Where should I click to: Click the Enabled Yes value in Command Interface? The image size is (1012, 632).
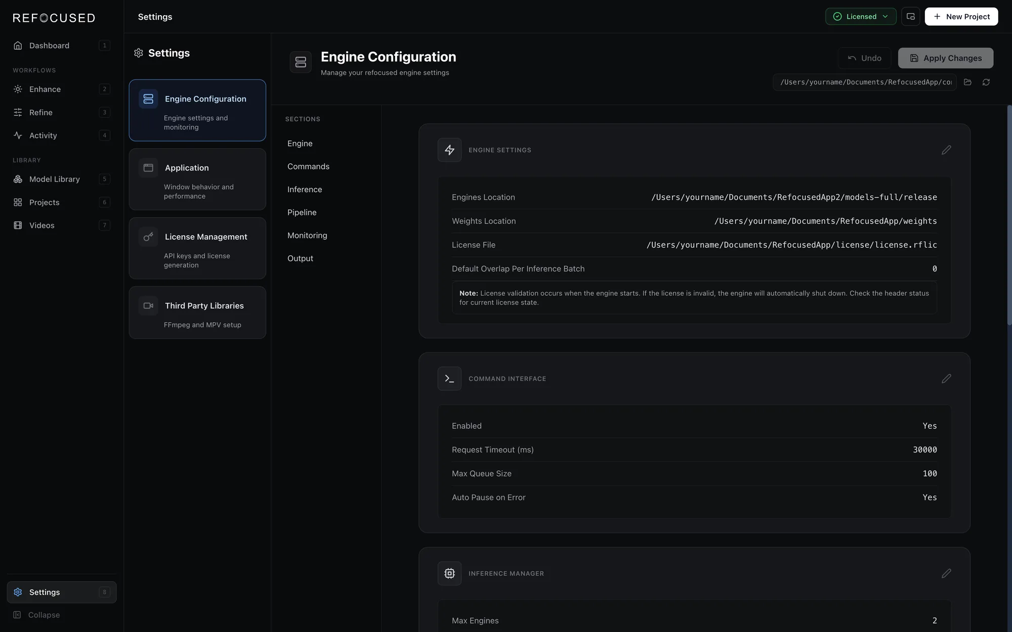(930, 426)
